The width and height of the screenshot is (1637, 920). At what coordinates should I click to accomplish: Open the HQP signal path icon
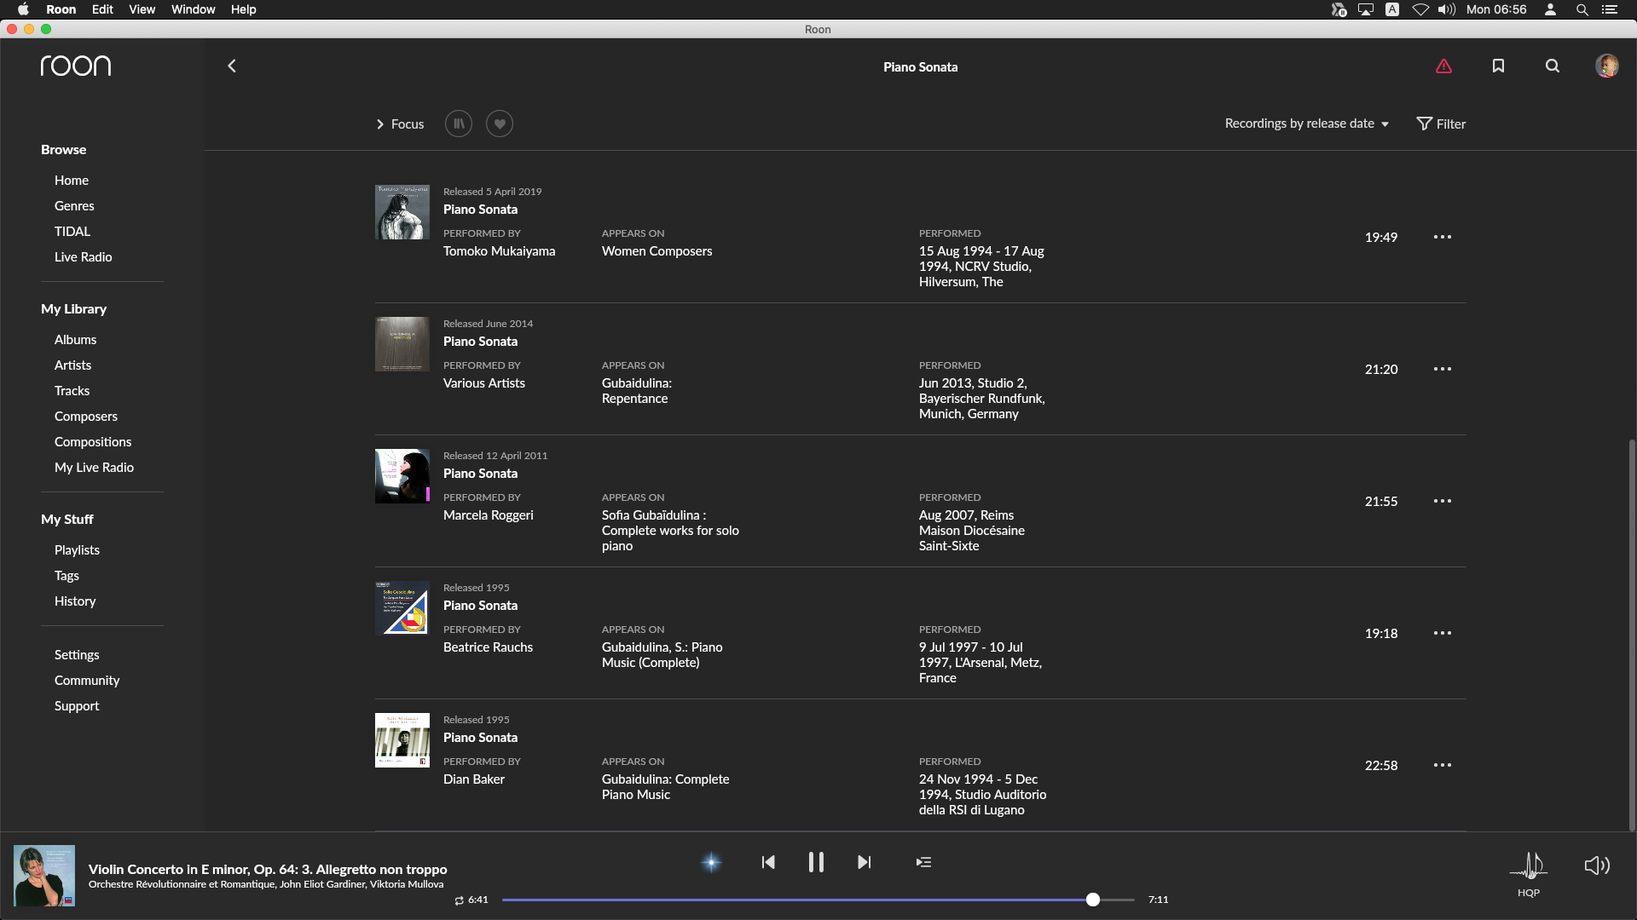pyautogui.click(x=1529, y=867)
